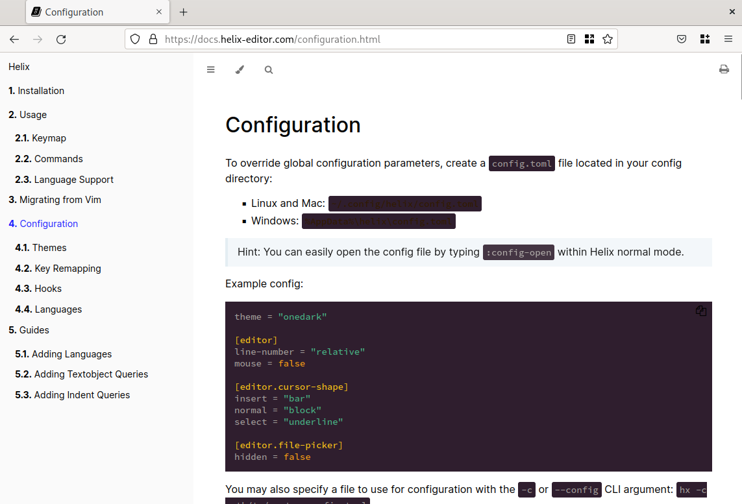The height and width of the screenshot is (504, 742).
Task: Click the --config inline code
Action: tap(576, 490)
